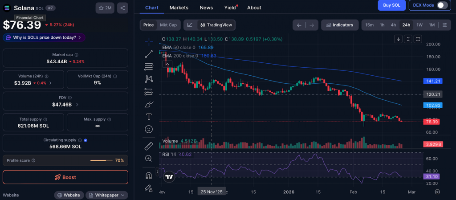Expand "Why is SOL's price down today?"
The width and height of the screenshot is (456, 200).
(x=44, y=37)
